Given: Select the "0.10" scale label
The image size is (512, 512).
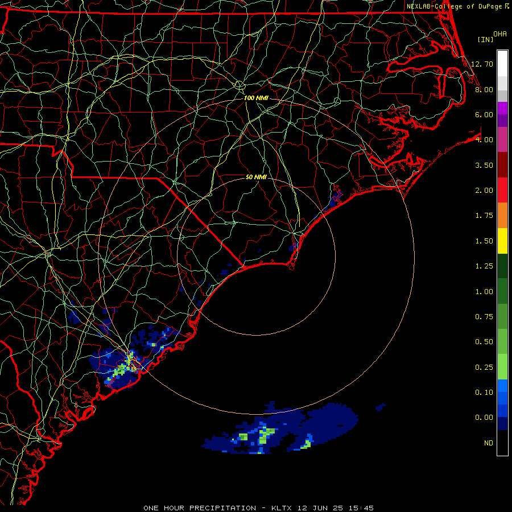Looking at the screenshot, I should click(x=484, y=393).
